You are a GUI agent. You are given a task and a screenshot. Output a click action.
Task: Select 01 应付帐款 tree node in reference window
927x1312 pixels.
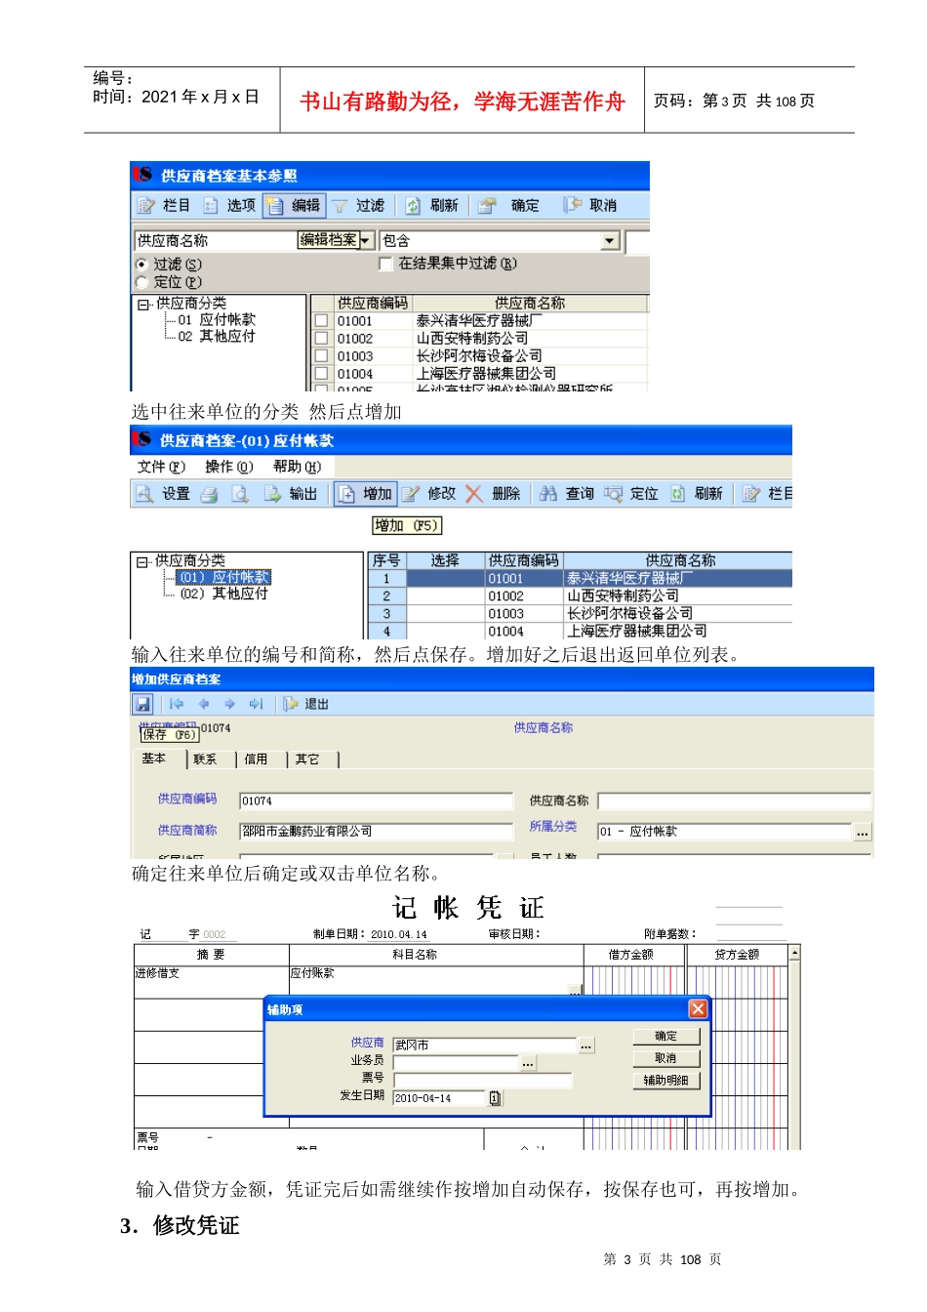[217, 320]
